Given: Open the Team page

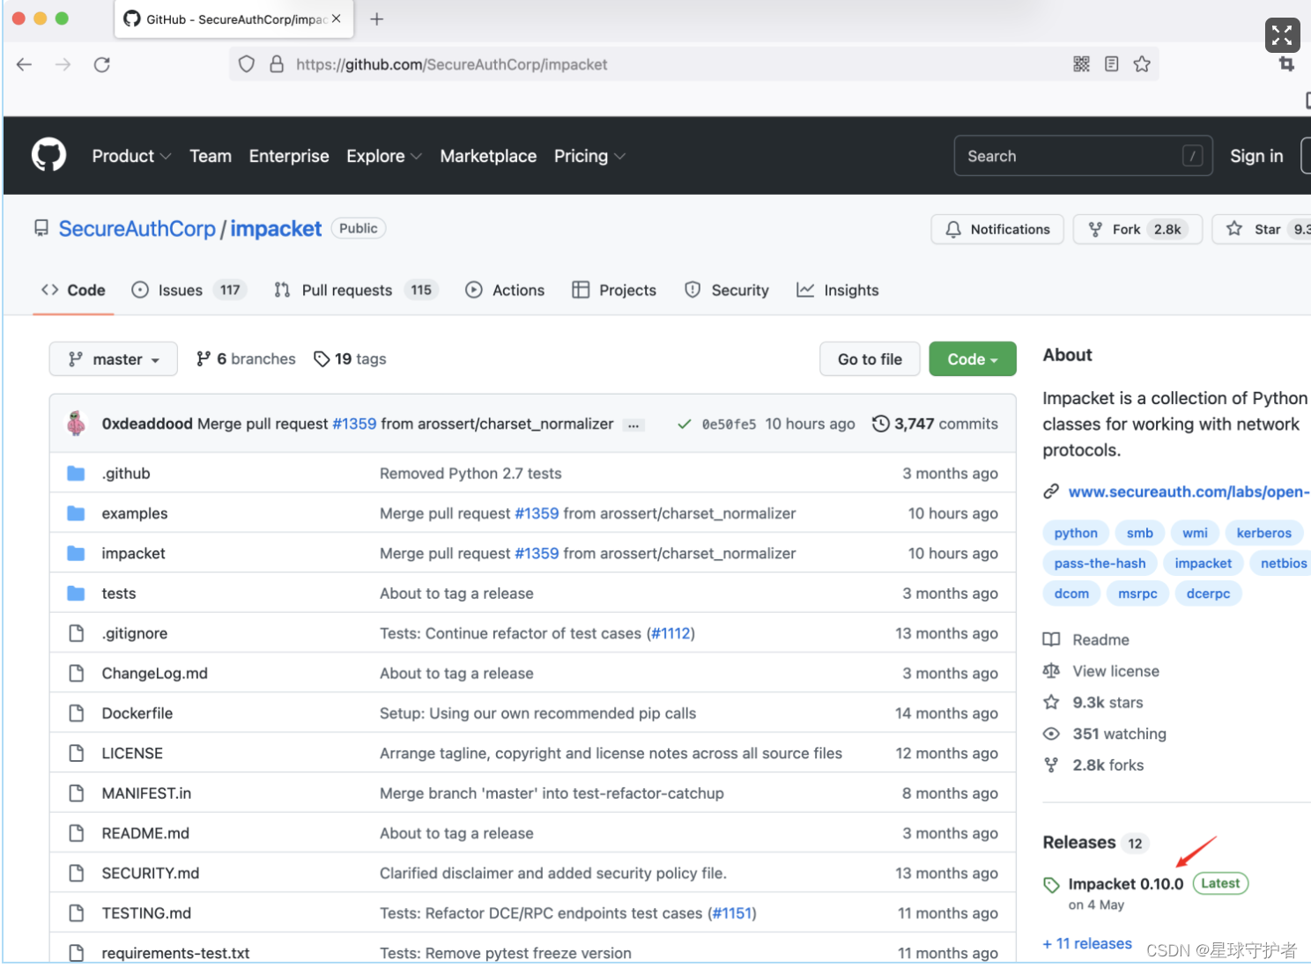Looking at the screenshot, I should tap(211, 156).
